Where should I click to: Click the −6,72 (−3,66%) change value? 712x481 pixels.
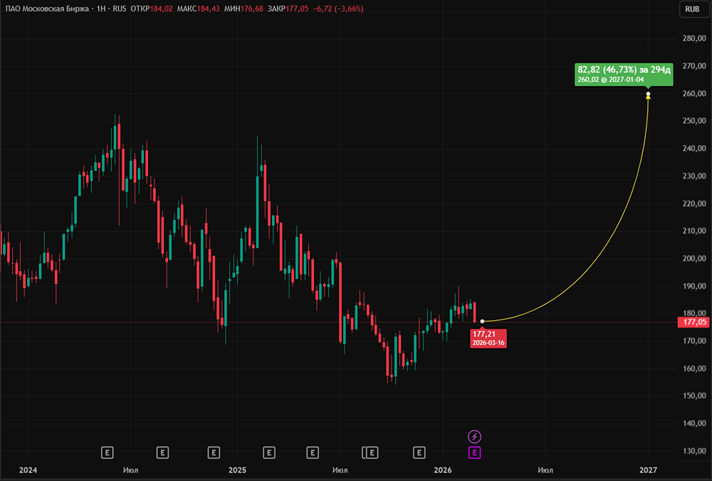tap(337, 9)
